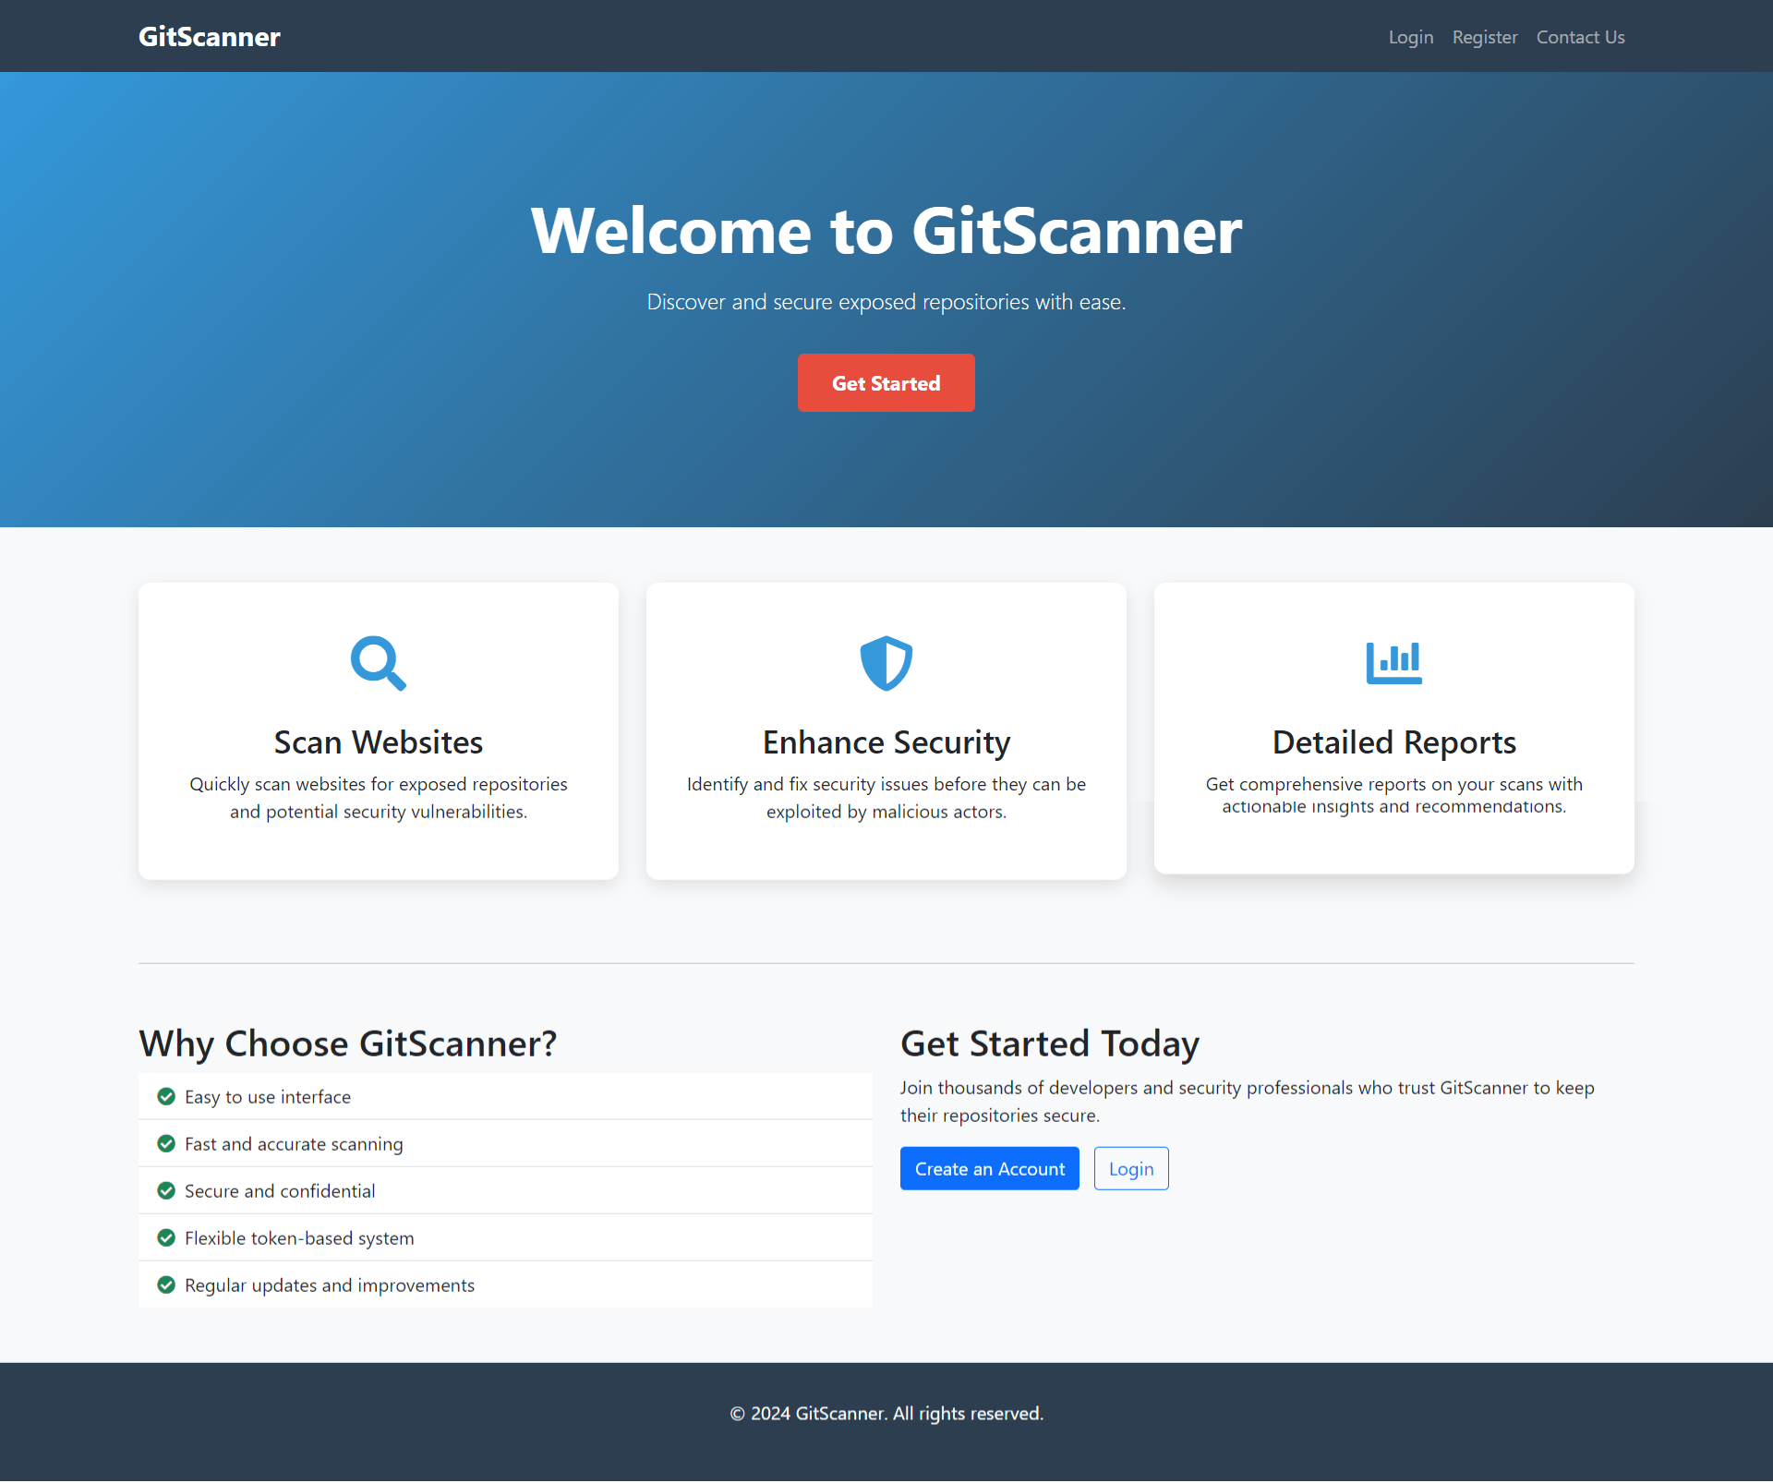The width and height of the screenshot is (1773, 1483).
Task: Click the check icon beside Fast and accurate scanning
Action: pos(166,1144)
